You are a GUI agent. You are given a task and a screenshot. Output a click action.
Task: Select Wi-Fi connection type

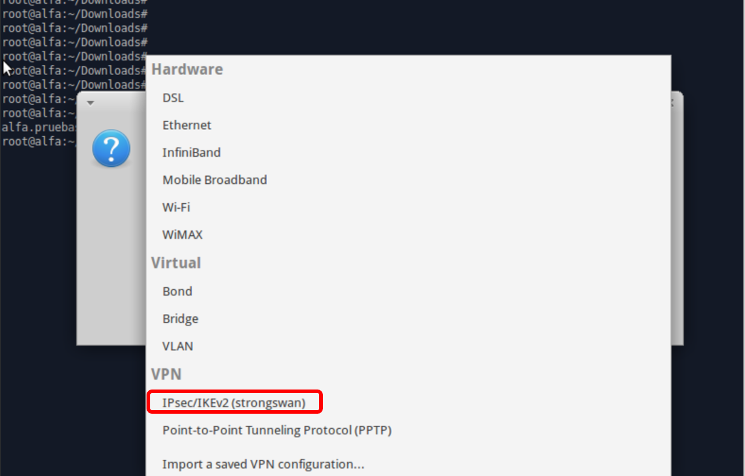point(409,207)
